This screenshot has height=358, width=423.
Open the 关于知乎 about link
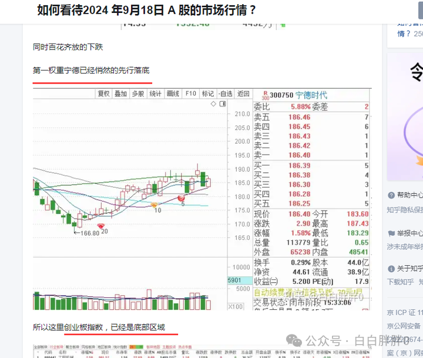(x=410, y=269)
